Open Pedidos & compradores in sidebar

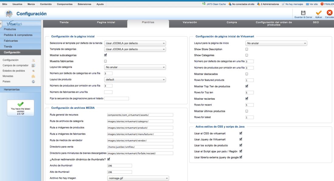20,35
